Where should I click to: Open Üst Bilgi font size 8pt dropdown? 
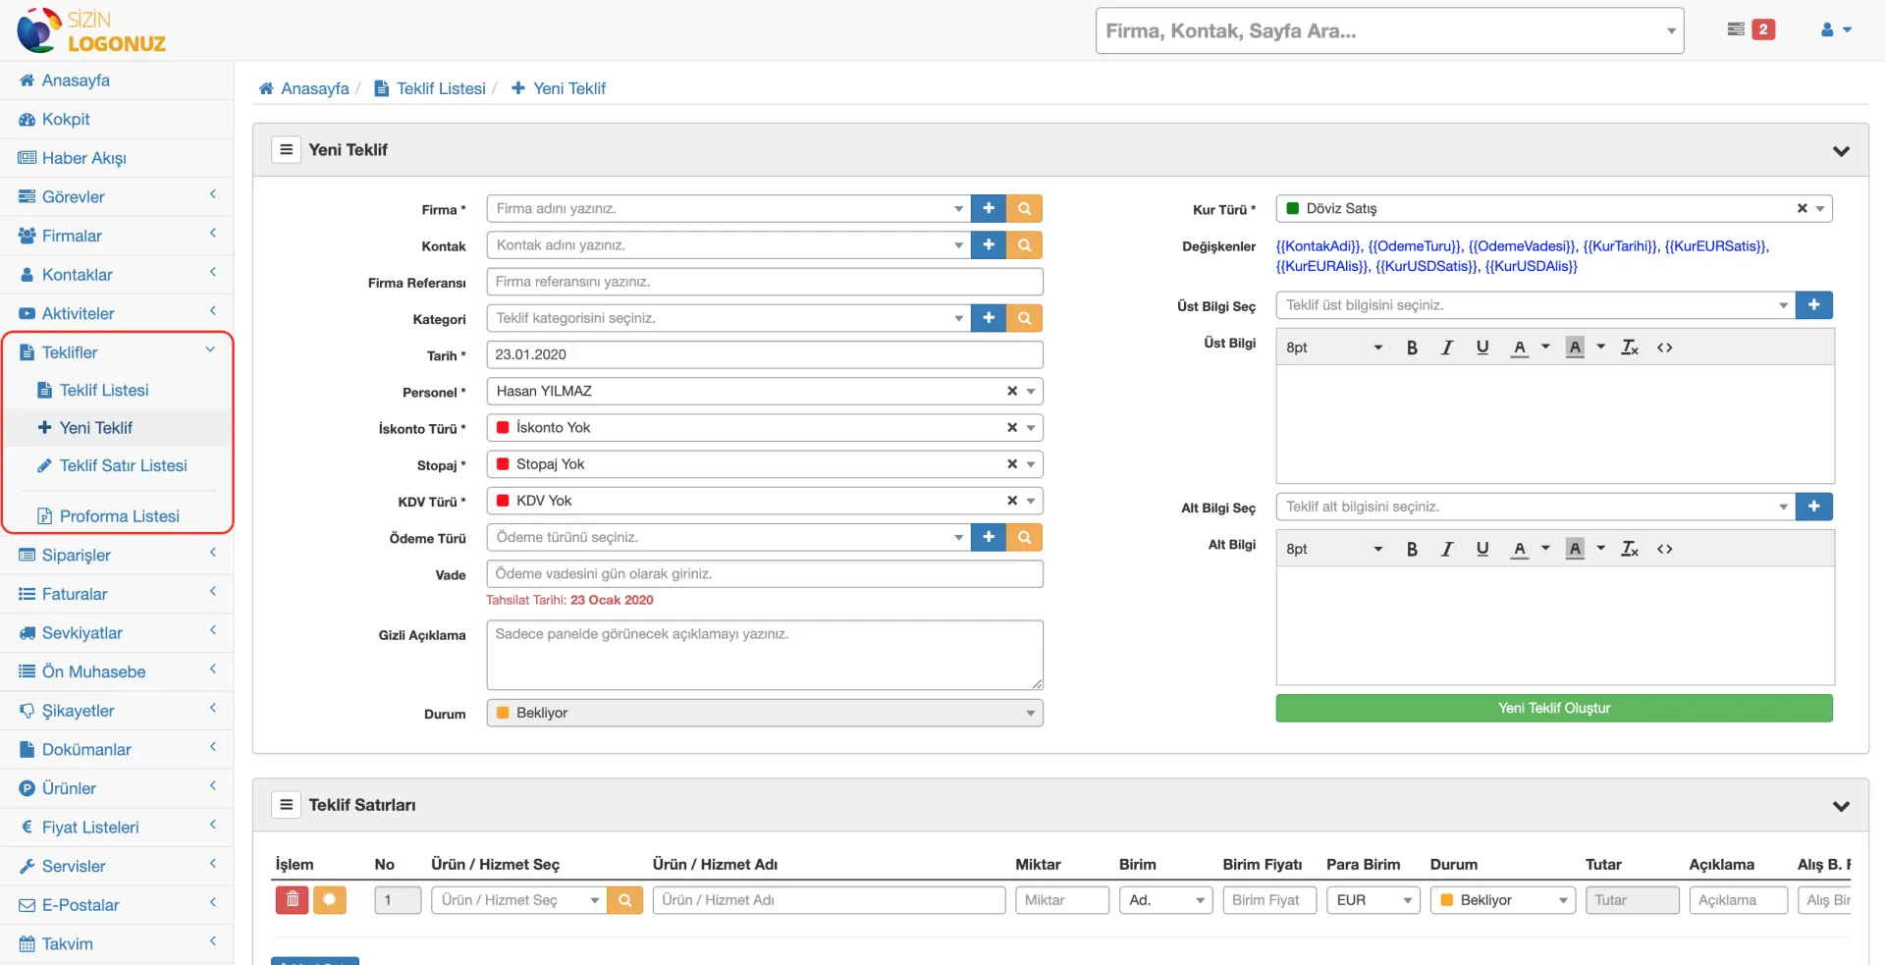pyautogui.click(x=1334, y=348)
